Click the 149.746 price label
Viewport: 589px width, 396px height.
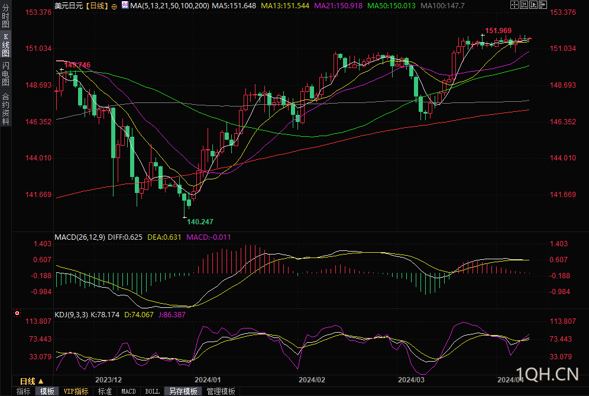tap(77, 65)
